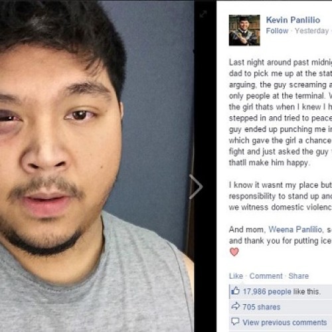
Task: Click the share arrow icon beside 705 shares
Action: coord(236,306)
